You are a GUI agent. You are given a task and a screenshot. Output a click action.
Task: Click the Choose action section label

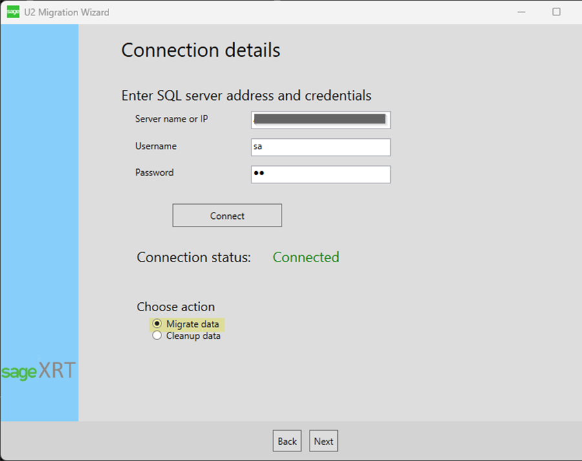[x=176, y=307]
